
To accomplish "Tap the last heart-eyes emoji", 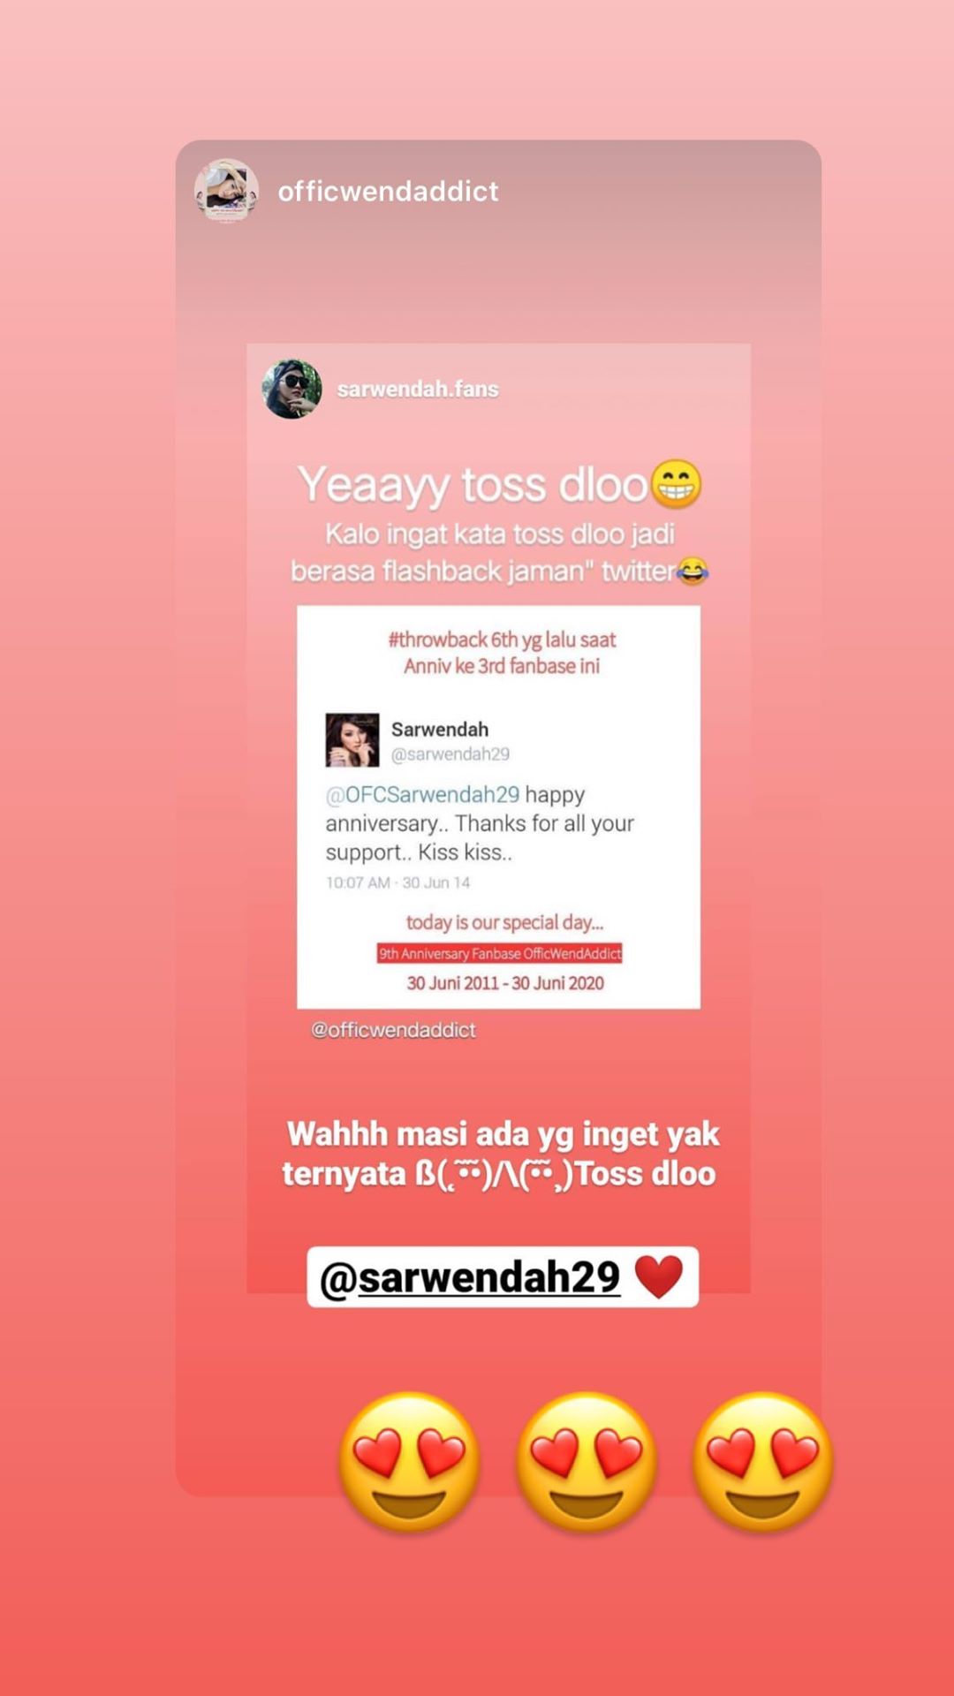I will [762, 1461].
